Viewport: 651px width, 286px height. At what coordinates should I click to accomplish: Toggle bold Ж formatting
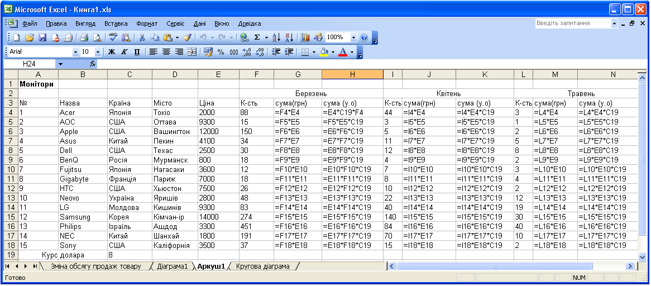pos(112,52)
